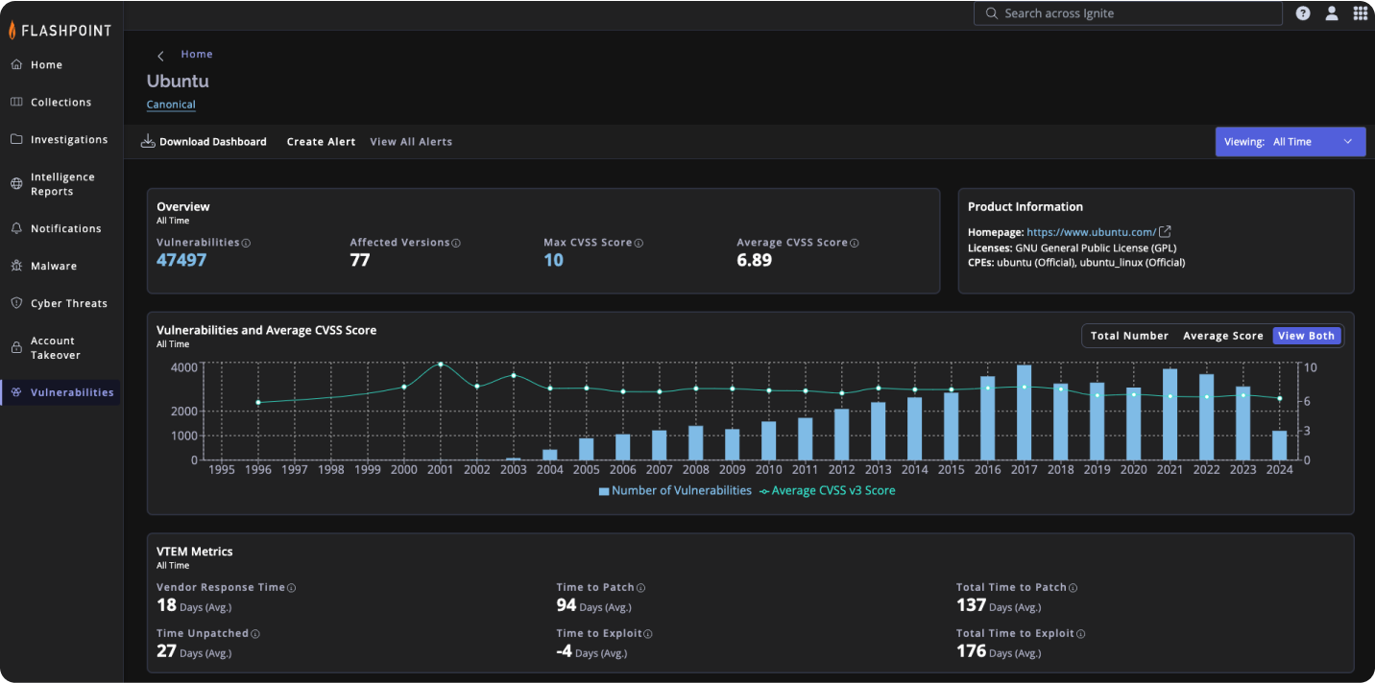1375x683 pixels.
Task: Click info icon next to Total Time to Exploit
Action: pos(1080,634)
